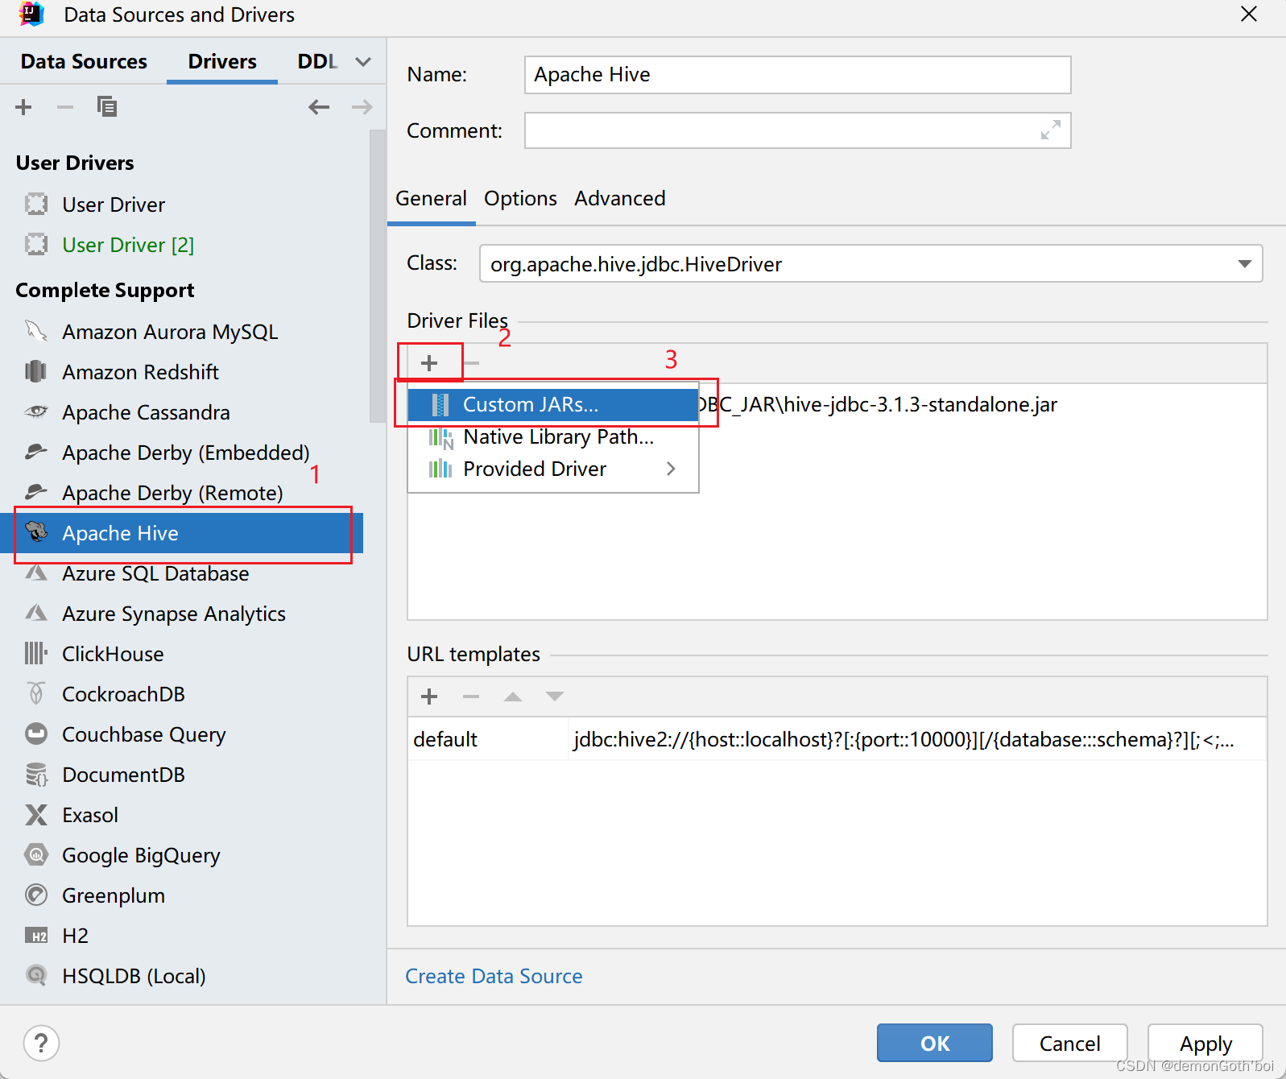Click the driver list scrollbar
The image size is (1286, 1079).
click(x=377, y=275)
